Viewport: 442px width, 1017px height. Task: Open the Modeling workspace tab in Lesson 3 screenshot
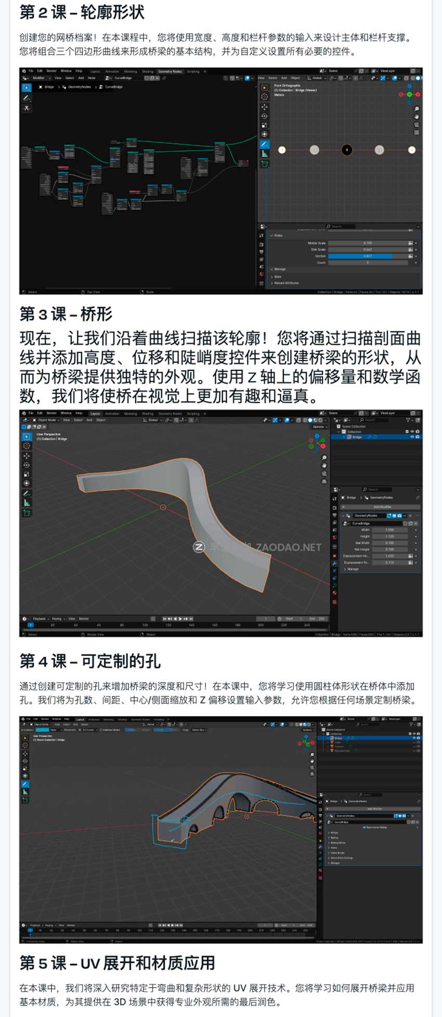(x=131, y=413)
